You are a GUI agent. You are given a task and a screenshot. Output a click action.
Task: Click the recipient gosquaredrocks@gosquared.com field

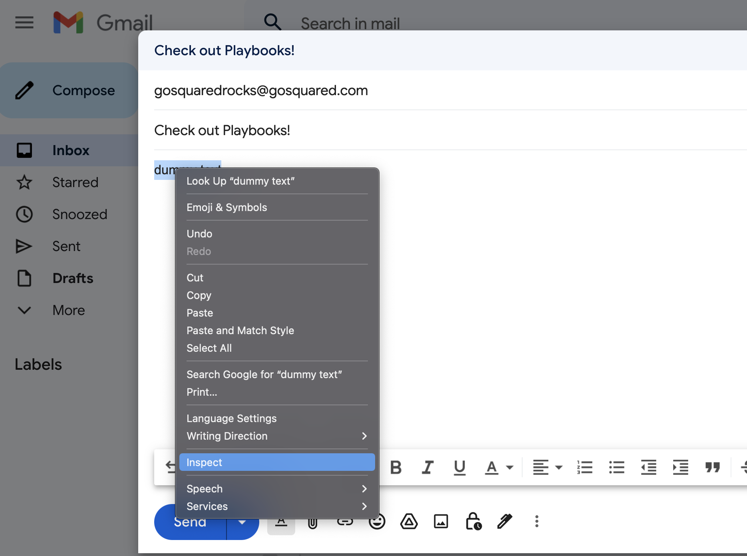click(451, 90)
